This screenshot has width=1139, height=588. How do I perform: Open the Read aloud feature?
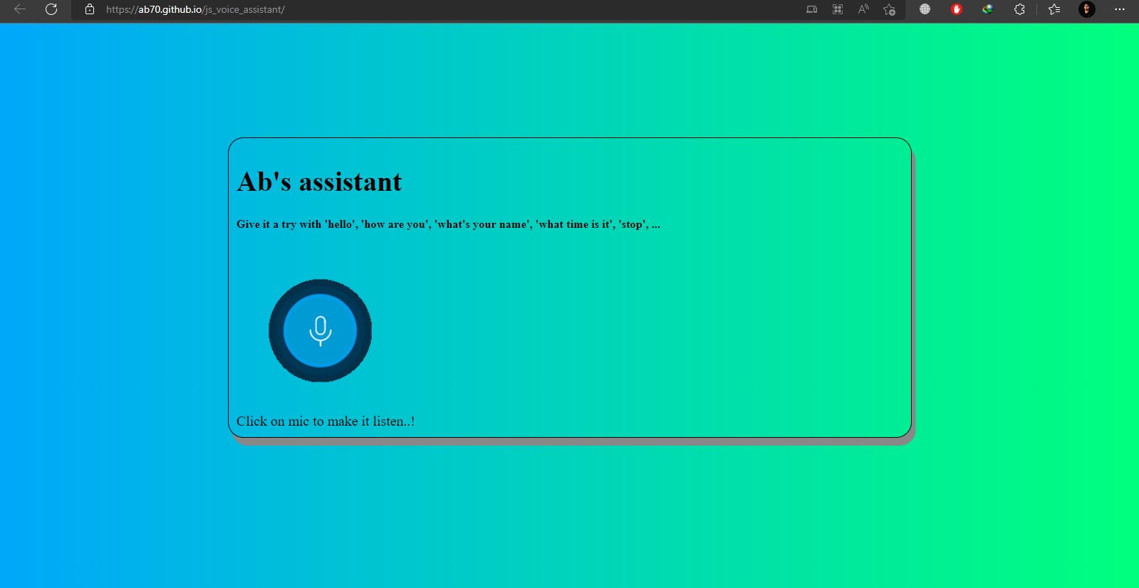[x=863, y=9]
